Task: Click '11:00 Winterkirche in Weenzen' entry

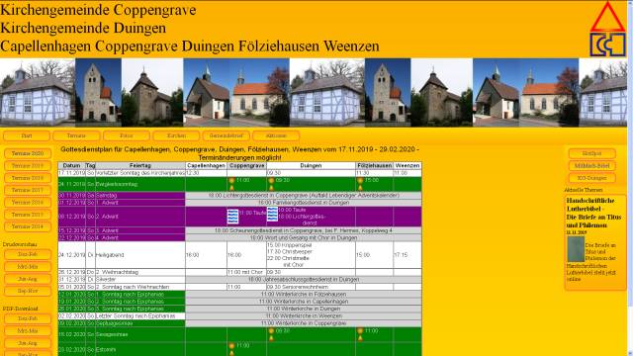Action: [304, 315]
